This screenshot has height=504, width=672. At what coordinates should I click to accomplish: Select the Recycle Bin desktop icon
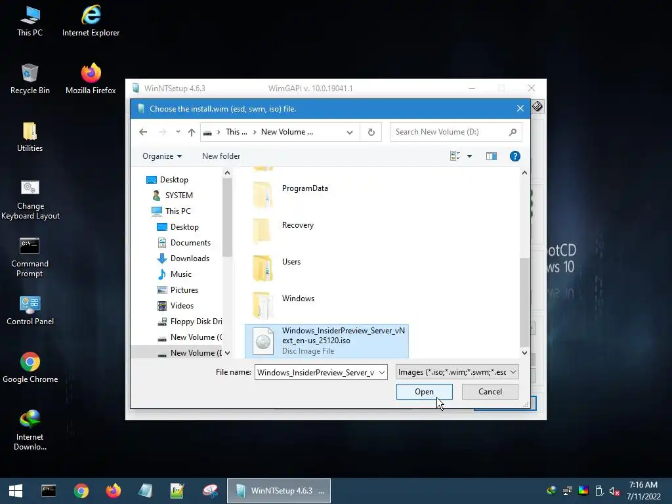pyautogui.click(x=30, y=79)
